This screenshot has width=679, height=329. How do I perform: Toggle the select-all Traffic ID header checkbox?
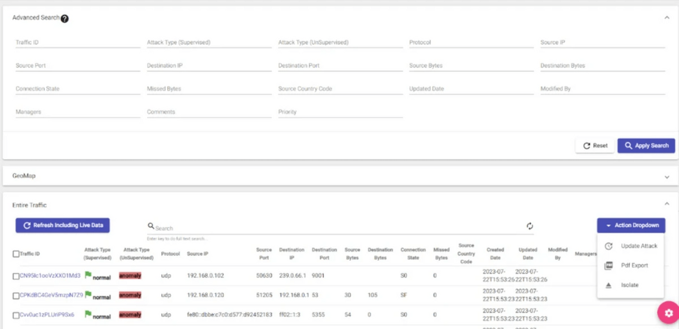tap(16, 254)
